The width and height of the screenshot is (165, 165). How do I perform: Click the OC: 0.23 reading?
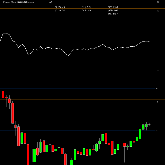point(113,7)
